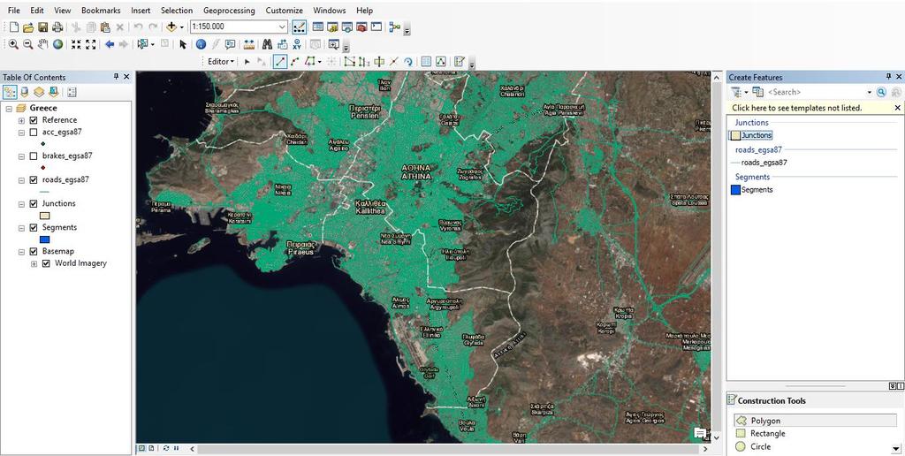905x456 pixels.
Task: Open the Attributes window button
Action: (x=426, y=62)
